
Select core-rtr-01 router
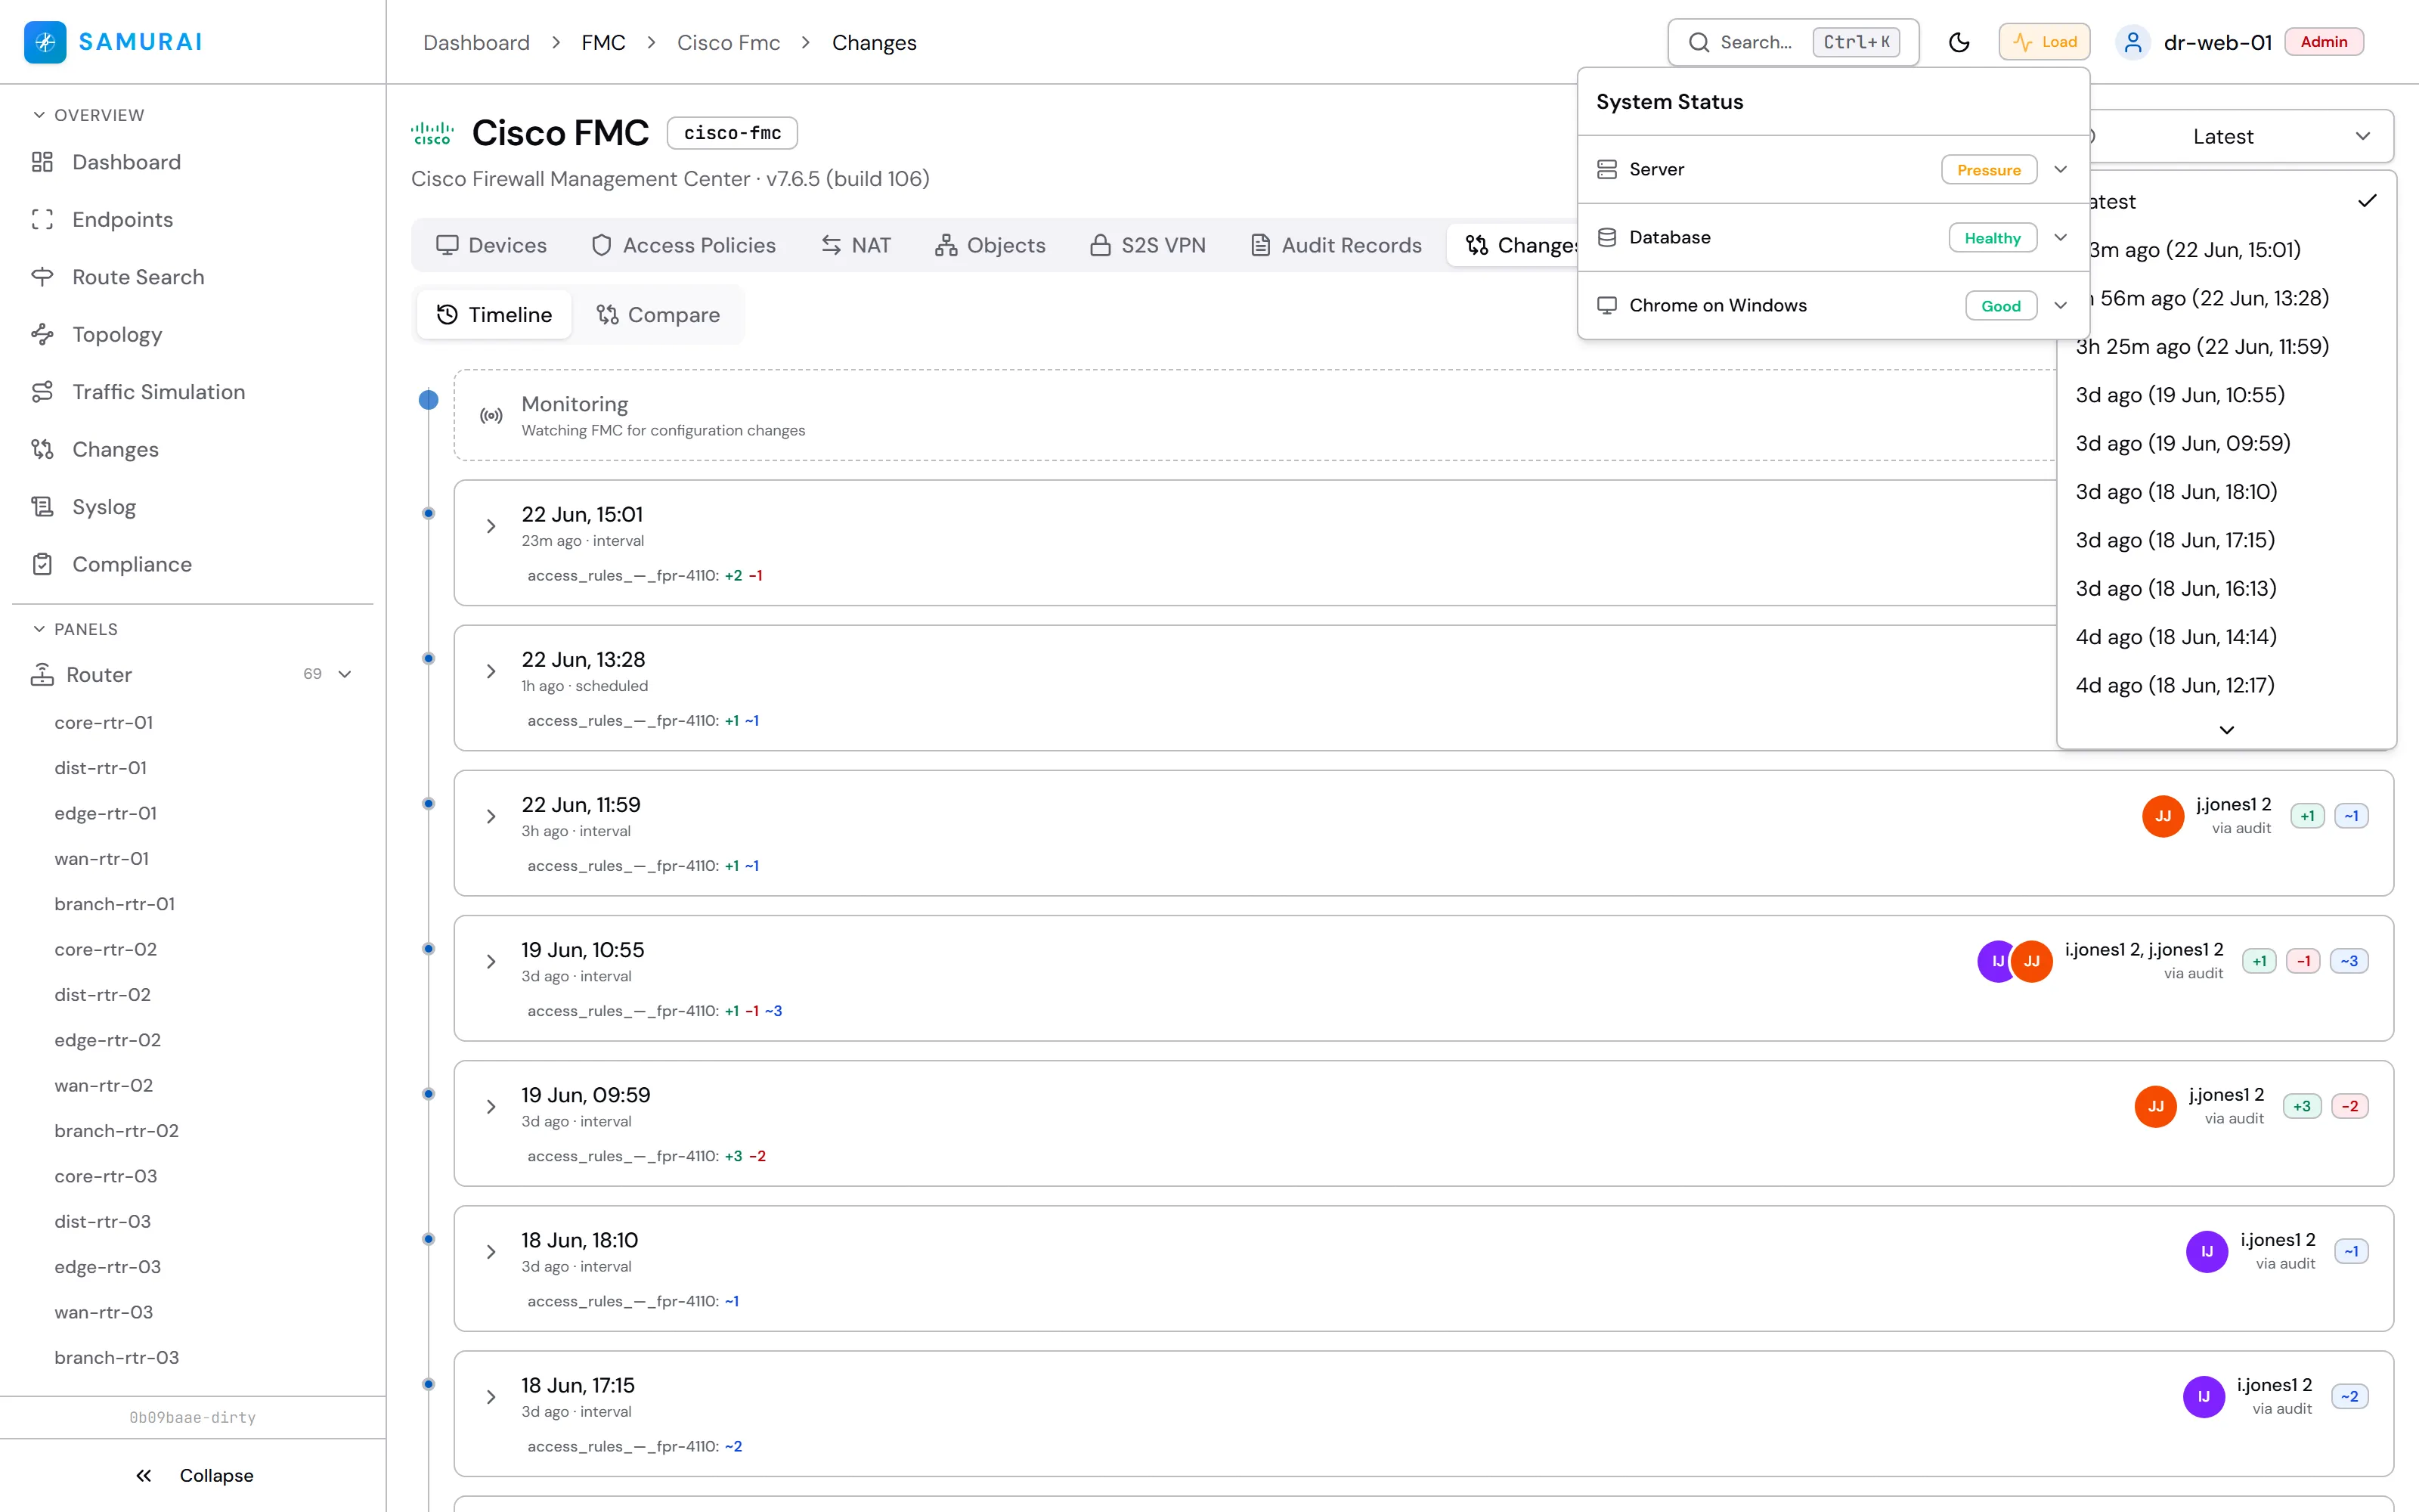104,723
